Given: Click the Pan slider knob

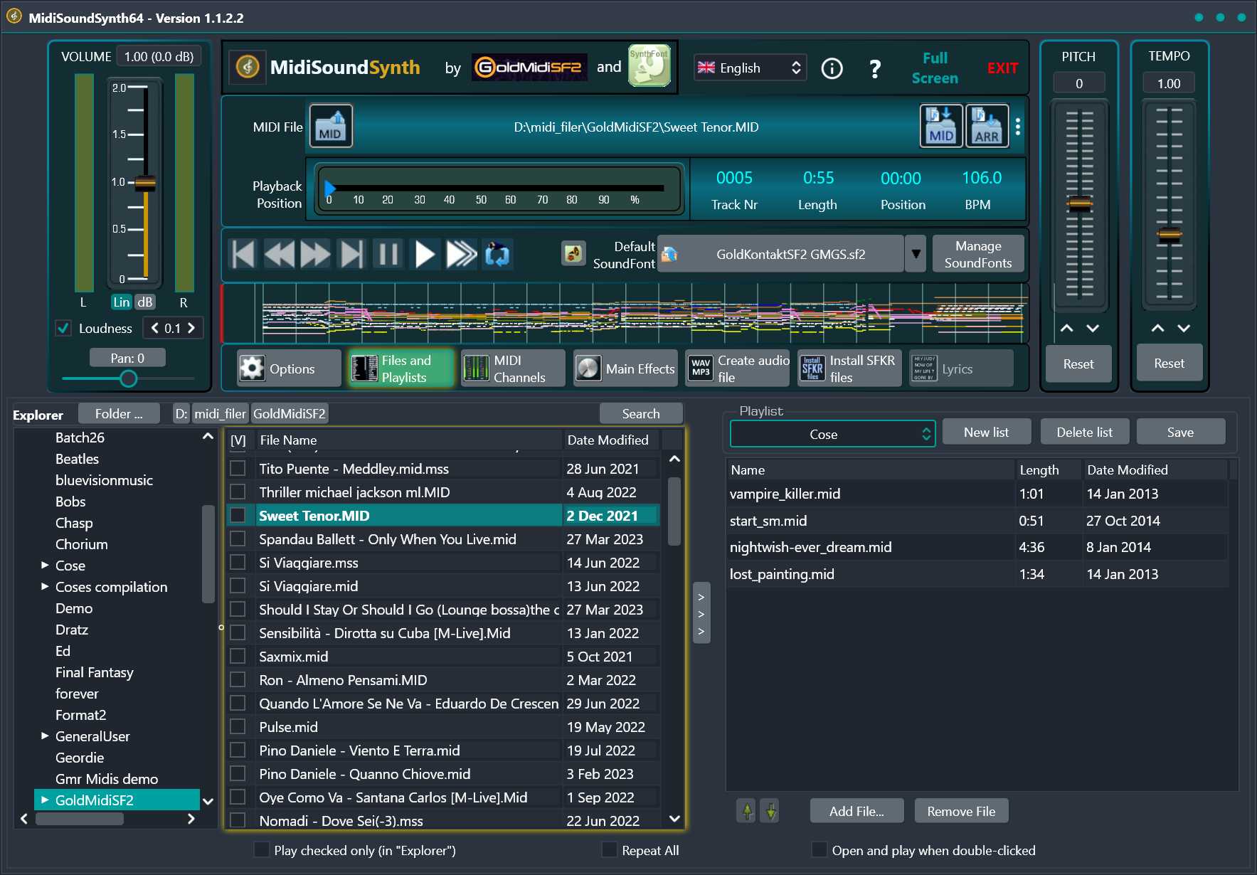Looking at the screenshot, I should tap(128, 378).
